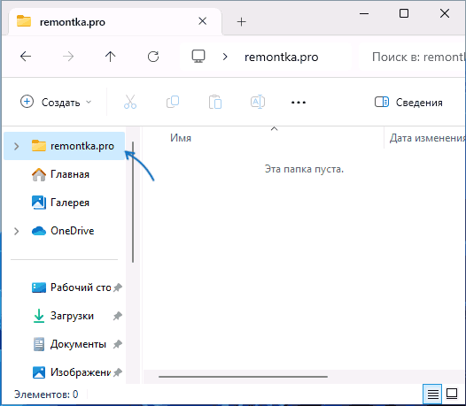This screenshot has height=406, width=466.
Task: Close the Explorer window
Action: (445, 13)
